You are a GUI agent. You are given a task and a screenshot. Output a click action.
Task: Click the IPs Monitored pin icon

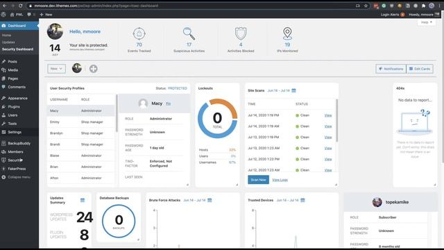tap(287, 33)
